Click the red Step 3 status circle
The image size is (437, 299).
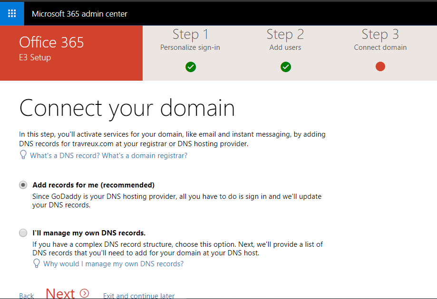click(380, 67)
